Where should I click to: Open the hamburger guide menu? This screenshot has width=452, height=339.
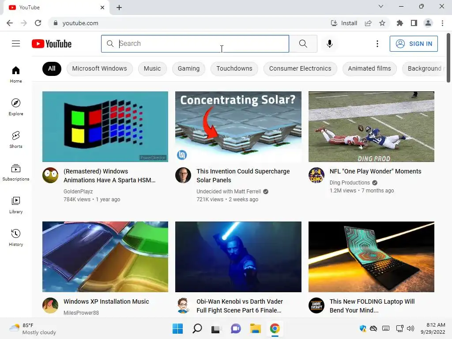click(x=16, y=44)
